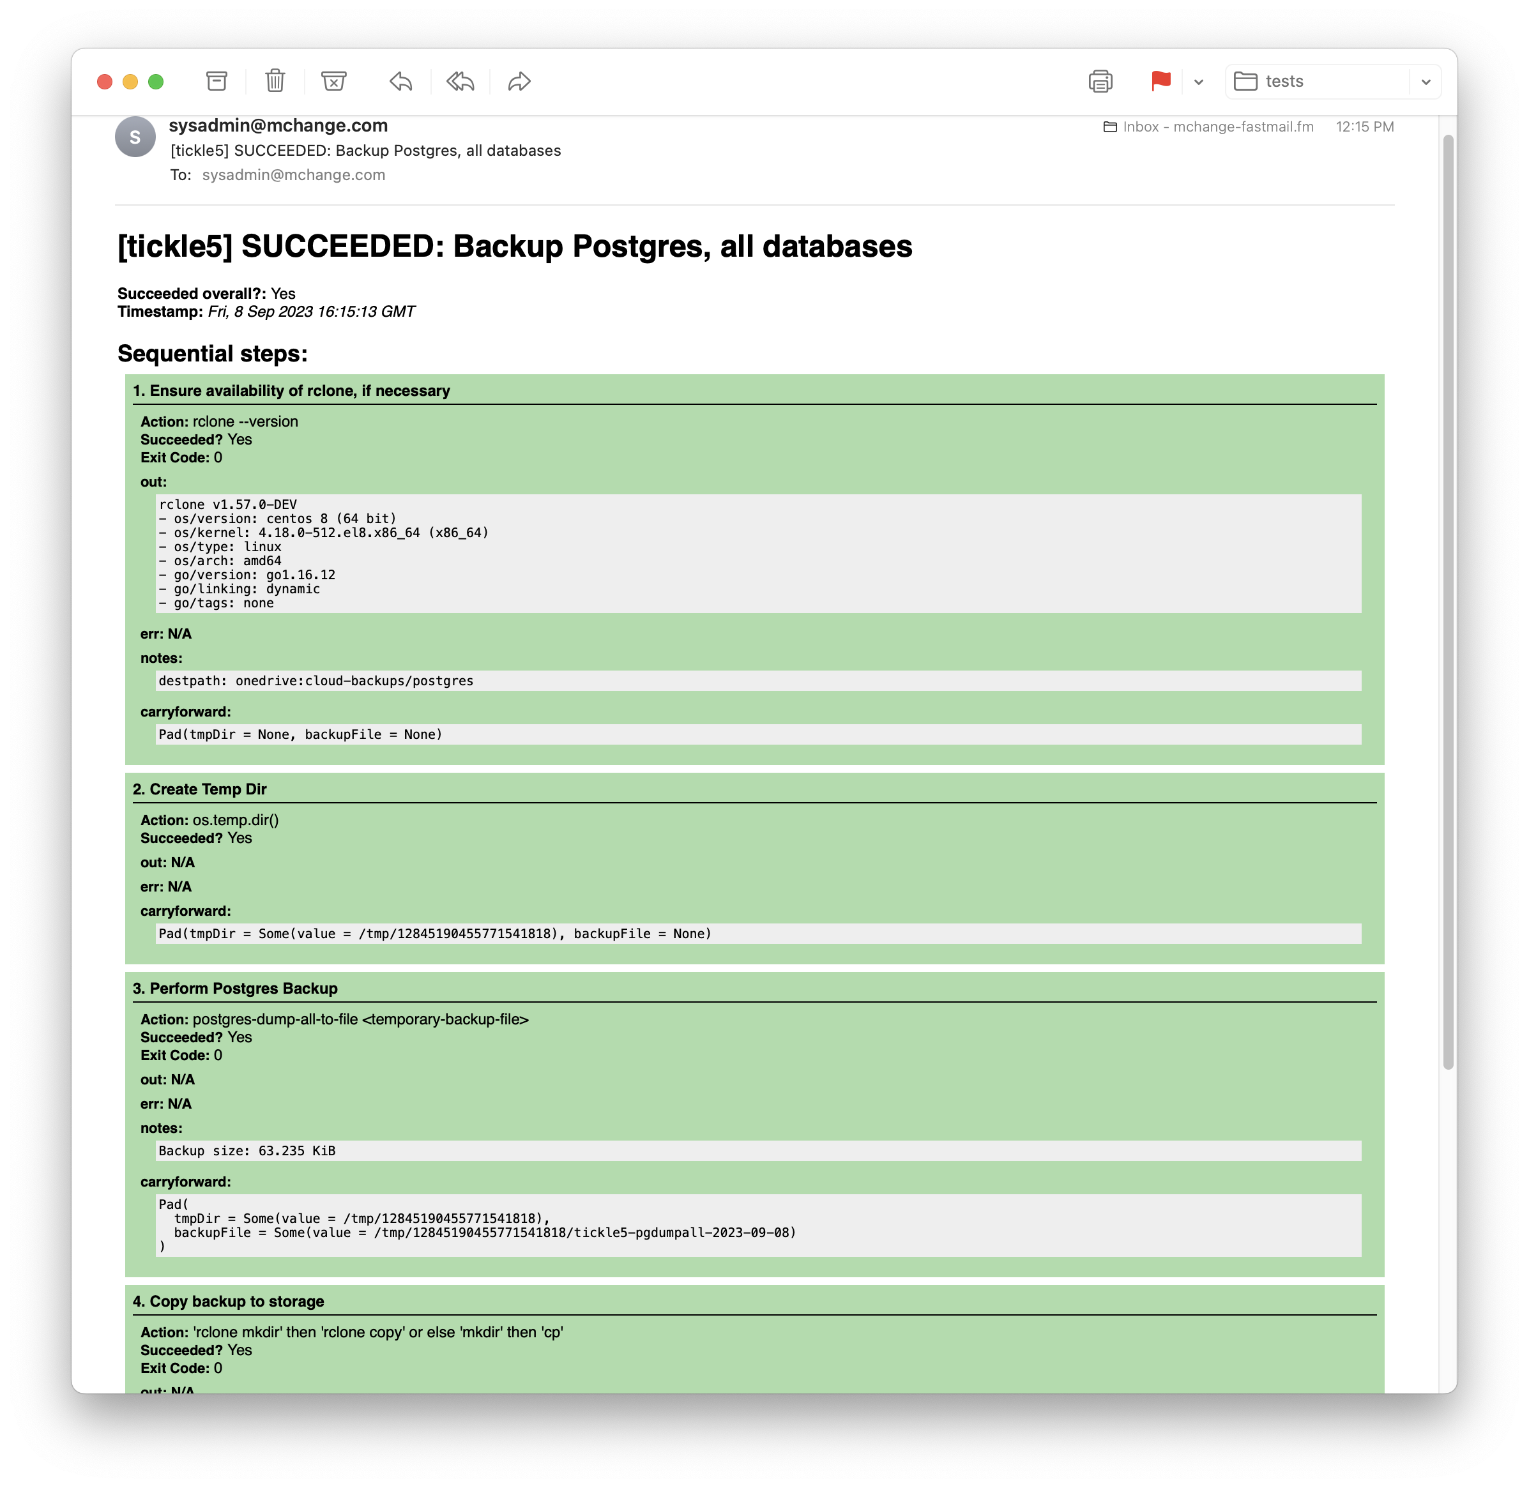1529x1488 pixels.
Task: Open the flag color dropdown arrow
Action: (1198, 82)
